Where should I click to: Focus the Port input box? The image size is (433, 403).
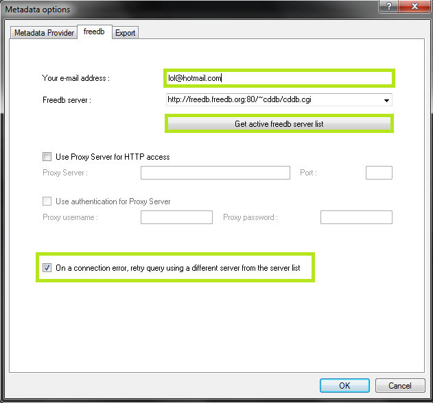point(379,173)
